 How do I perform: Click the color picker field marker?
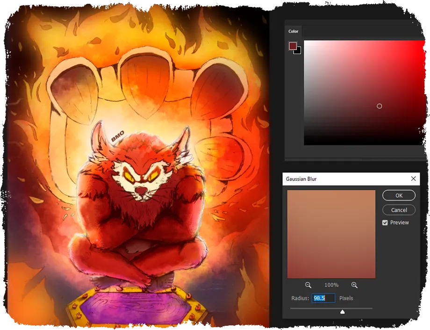tap(379, 106)
